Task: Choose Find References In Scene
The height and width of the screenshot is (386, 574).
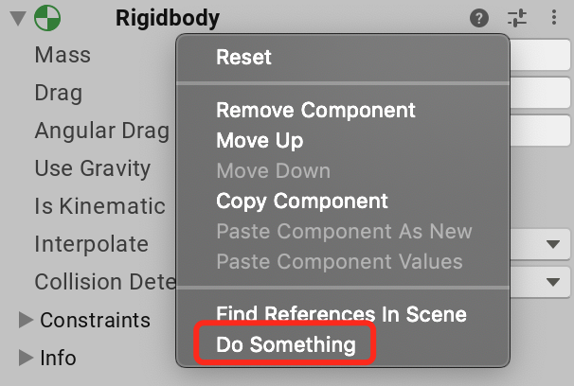Action: (x=341, y=314)
